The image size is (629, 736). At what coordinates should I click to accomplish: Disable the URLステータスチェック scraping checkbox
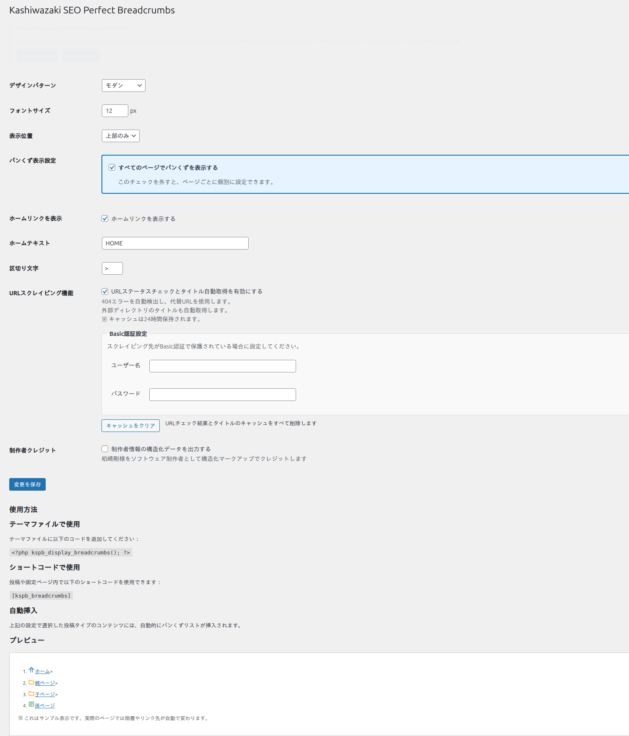(x=105, y=291)
